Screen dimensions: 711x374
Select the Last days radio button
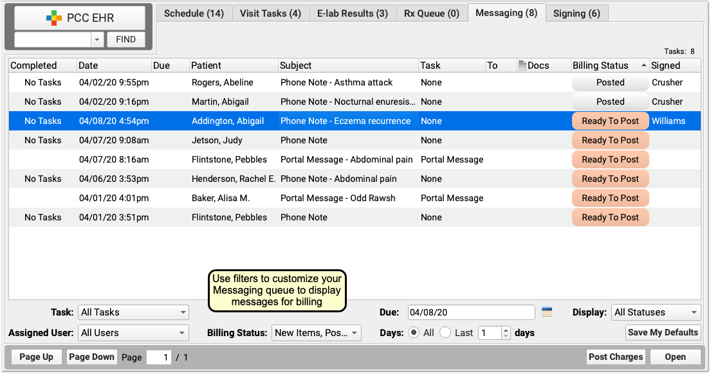pyautogui.click(x=445, y=333)
